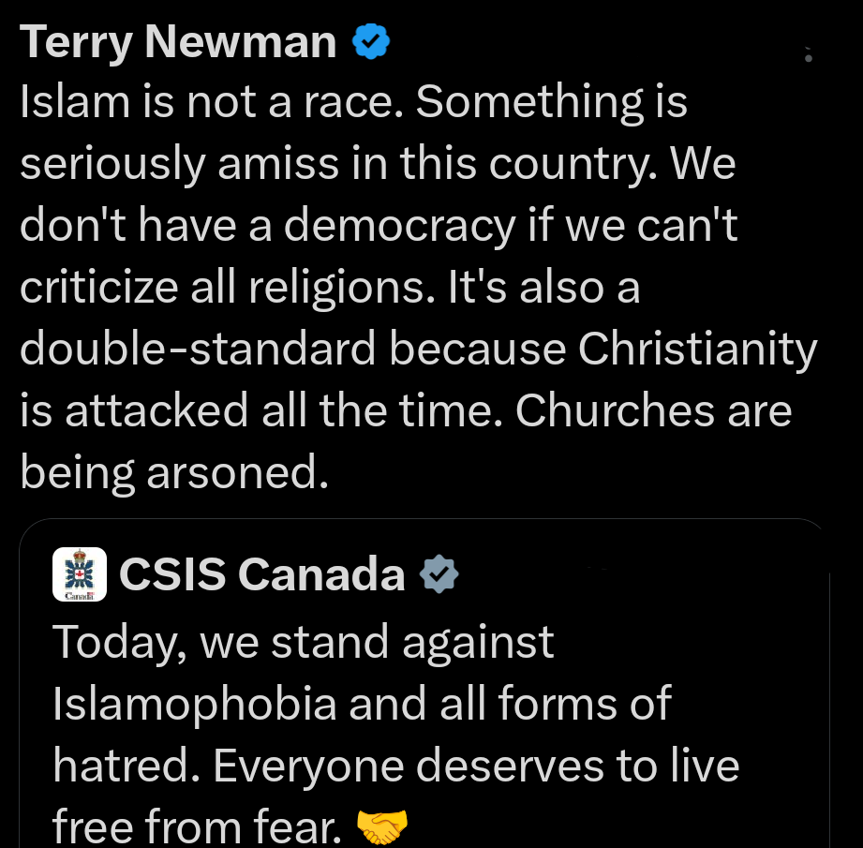Open Terry Newman's profile name
Screen dimensions: 863x848
point(178,41)
